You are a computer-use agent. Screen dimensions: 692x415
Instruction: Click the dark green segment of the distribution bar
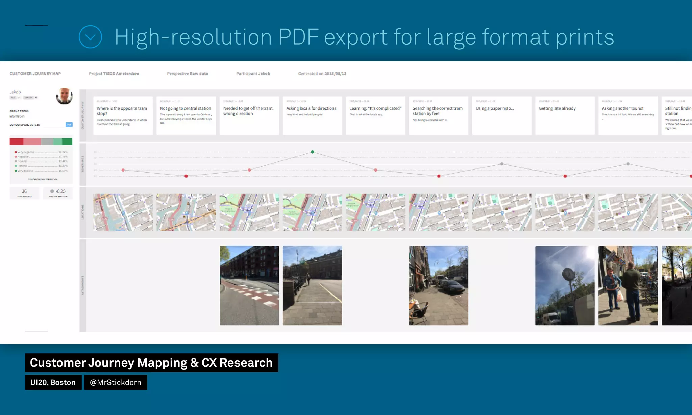[67, 141]
